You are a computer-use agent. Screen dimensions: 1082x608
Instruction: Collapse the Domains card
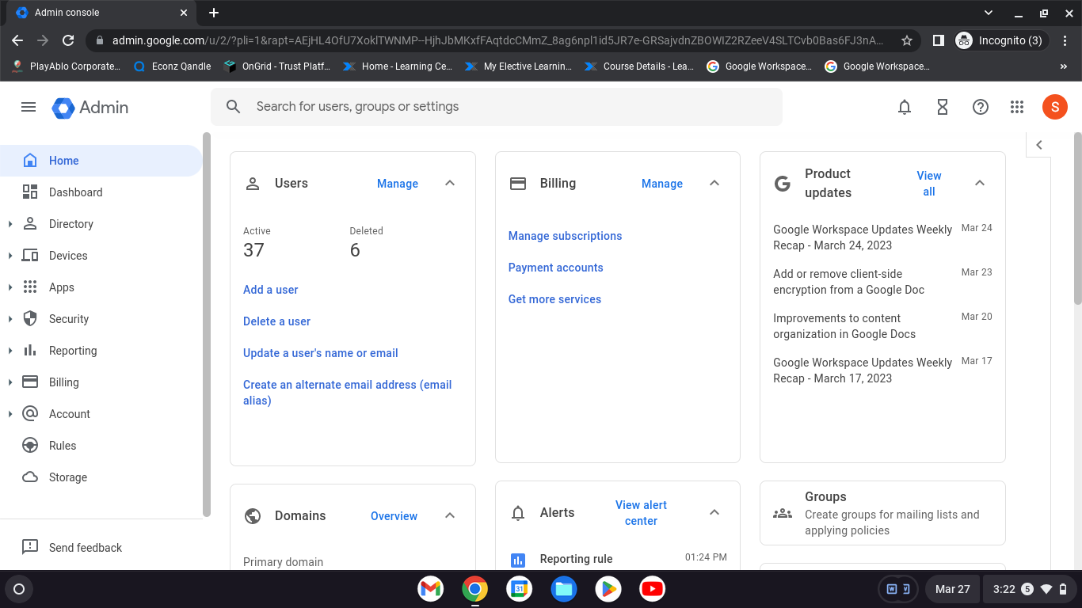tap(450, 516)
